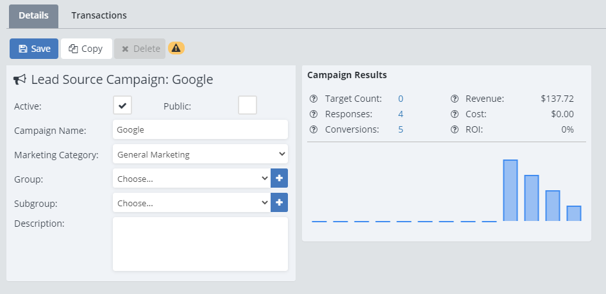Expand the Subgroup dropdown
The image size is (606, 294).
[191, 202]
